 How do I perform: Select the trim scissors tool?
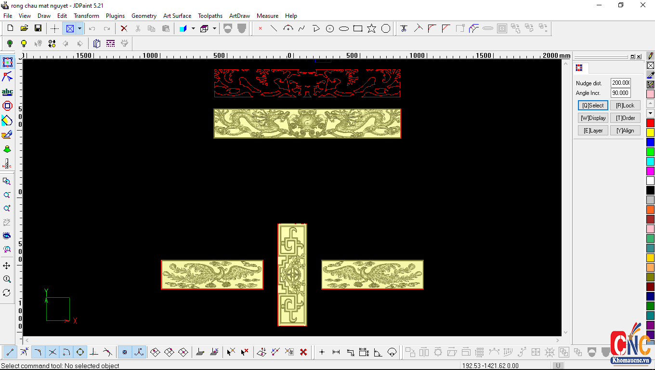[x=404, y=28]
